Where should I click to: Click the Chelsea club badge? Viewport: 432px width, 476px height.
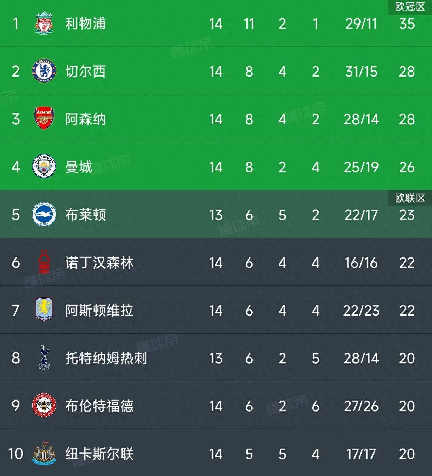pos(44,71)
